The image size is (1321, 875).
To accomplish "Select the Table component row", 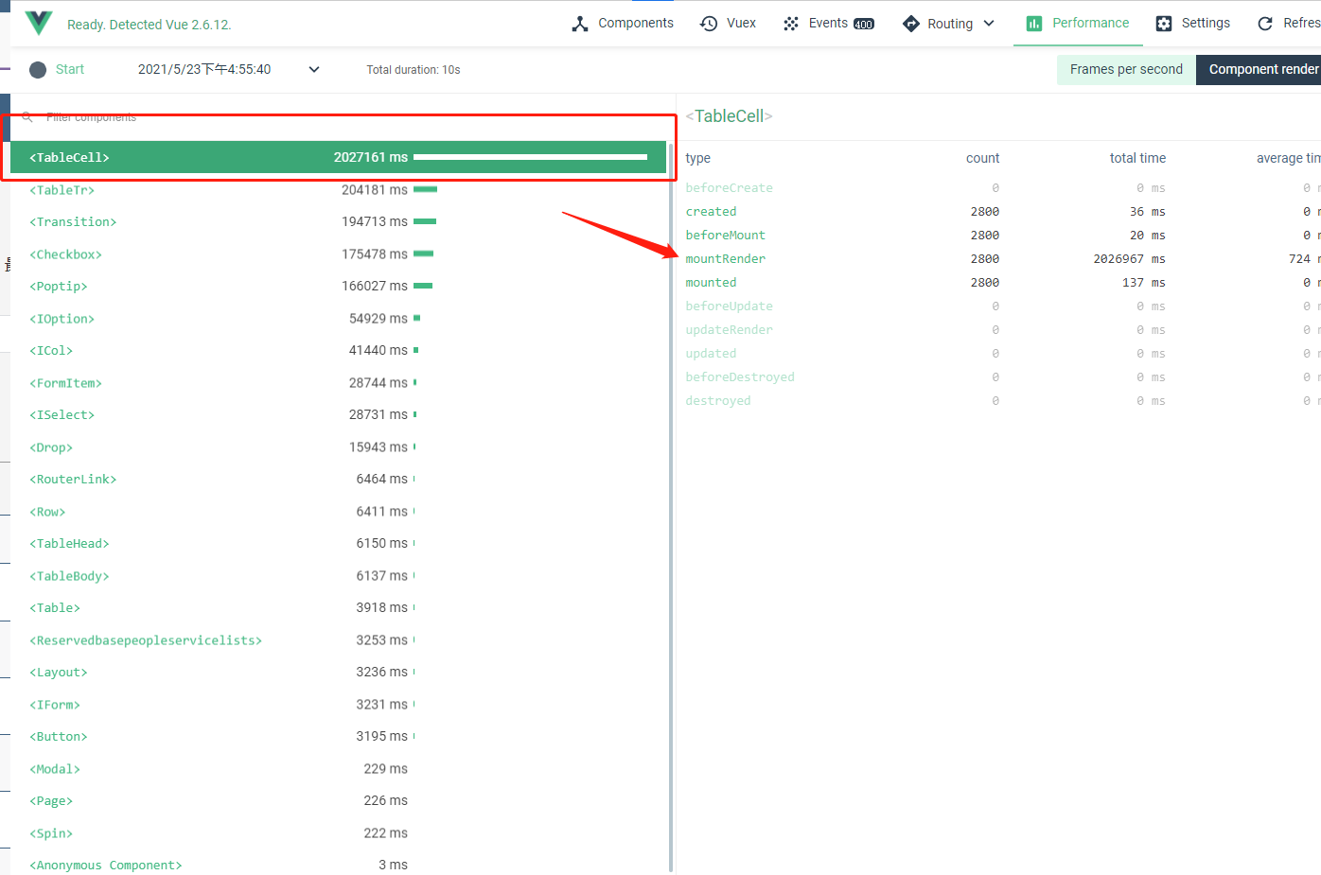I will pos(338,608).
